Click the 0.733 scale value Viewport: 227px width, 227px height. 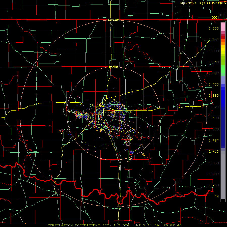click(x=214, y=84)
